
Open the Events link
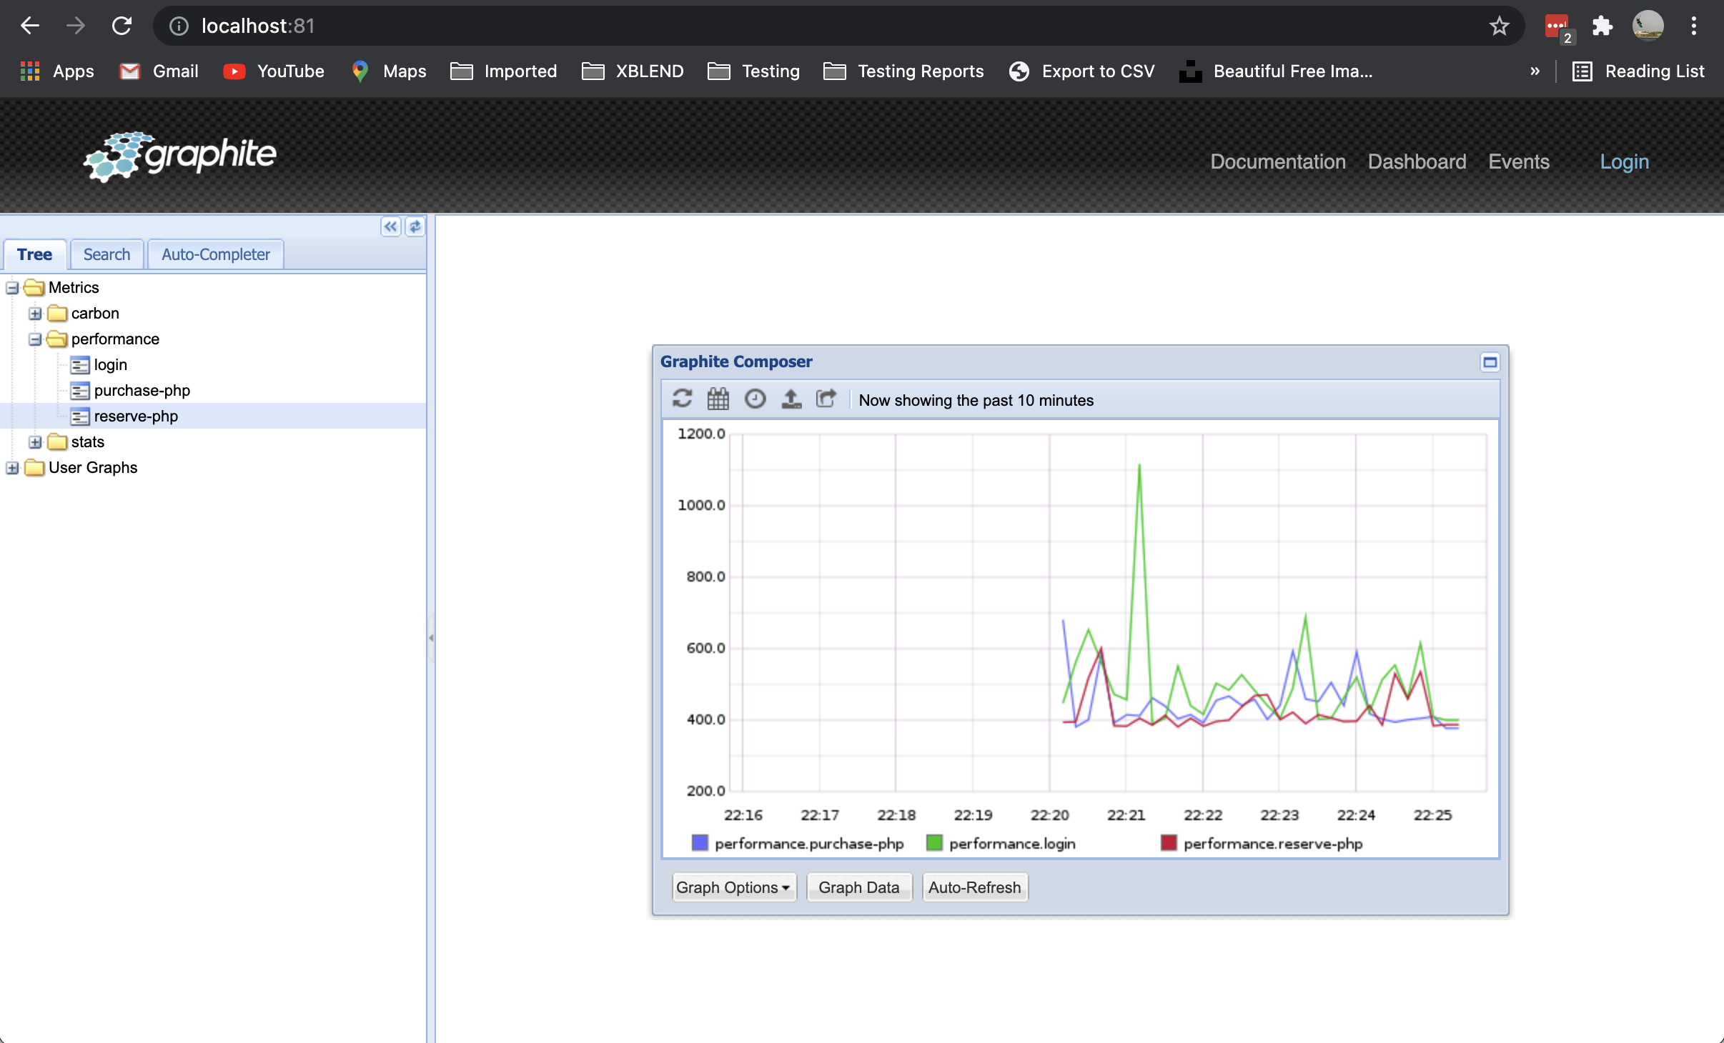[1519, 161]
